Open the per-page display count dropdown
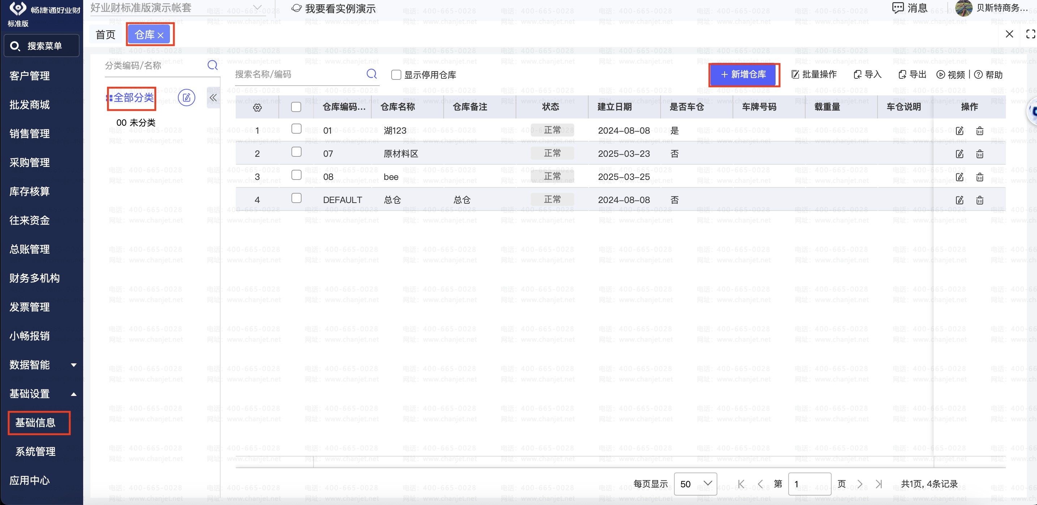 click(695, 484)
